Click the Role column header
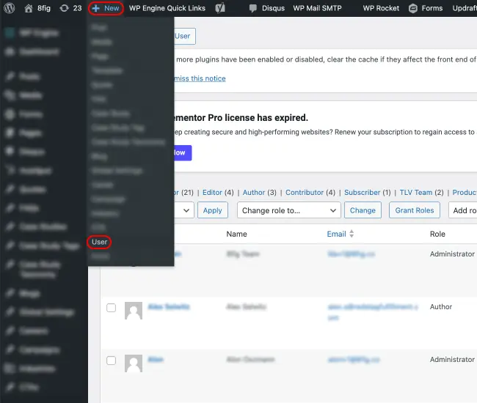The image size is (477, 403). [x=437, y=234]
